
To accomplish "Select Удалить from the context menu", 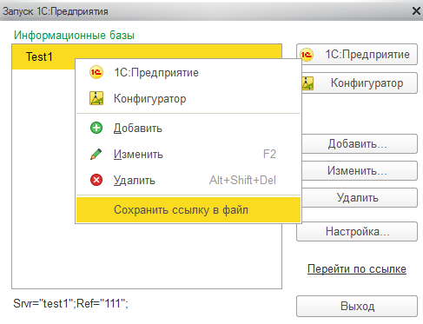I will point(188,180).
